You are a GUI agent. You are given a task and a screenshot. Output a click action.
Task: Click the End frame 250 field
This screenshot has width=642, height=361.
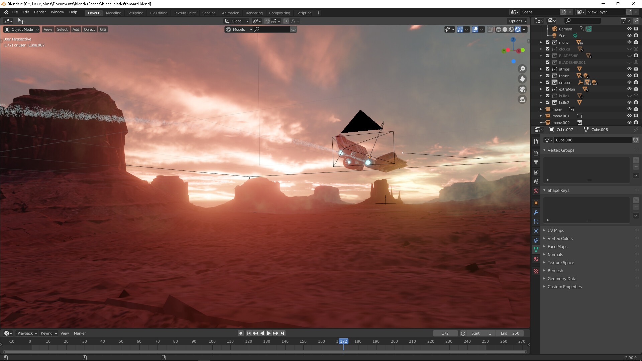coord(510,333)
